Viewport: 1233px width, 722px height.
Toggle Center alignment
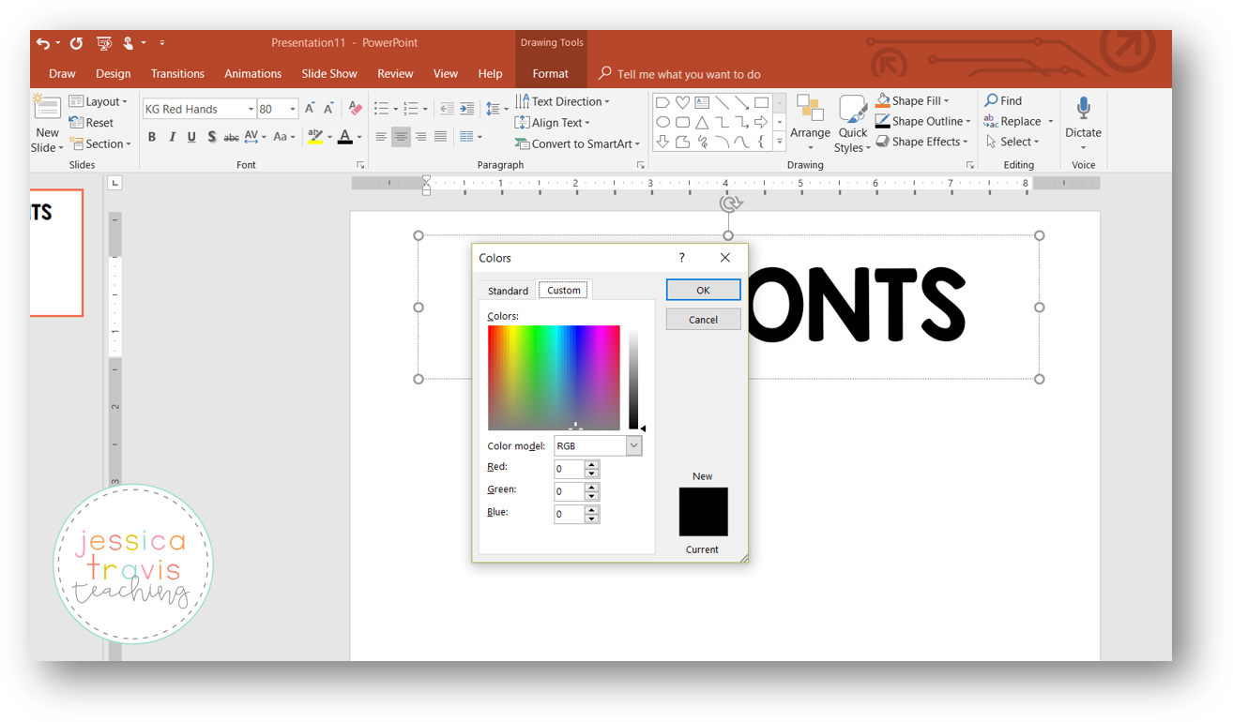[x=401, y=137]
